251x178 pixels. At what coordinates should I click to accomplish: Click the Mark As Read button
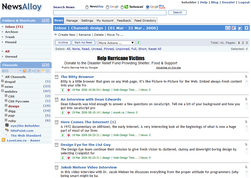[x=83, y=43]
